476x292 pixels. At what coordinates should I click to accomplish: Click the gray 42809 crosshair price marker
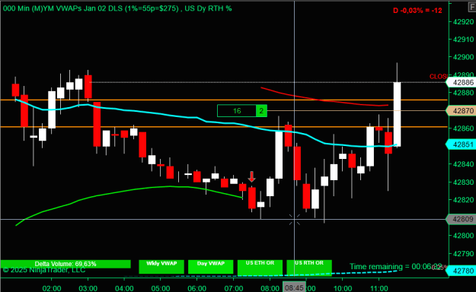(x=462, y=219)
